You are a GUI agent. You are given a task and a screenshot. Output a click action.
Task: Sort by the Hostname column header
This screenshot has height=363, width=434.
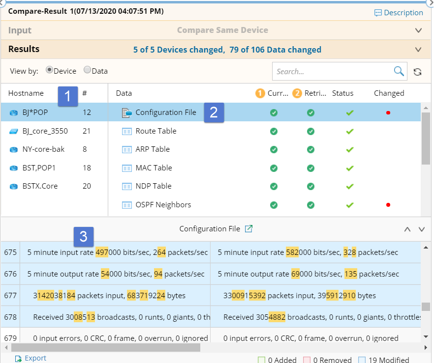click(26, 93)
